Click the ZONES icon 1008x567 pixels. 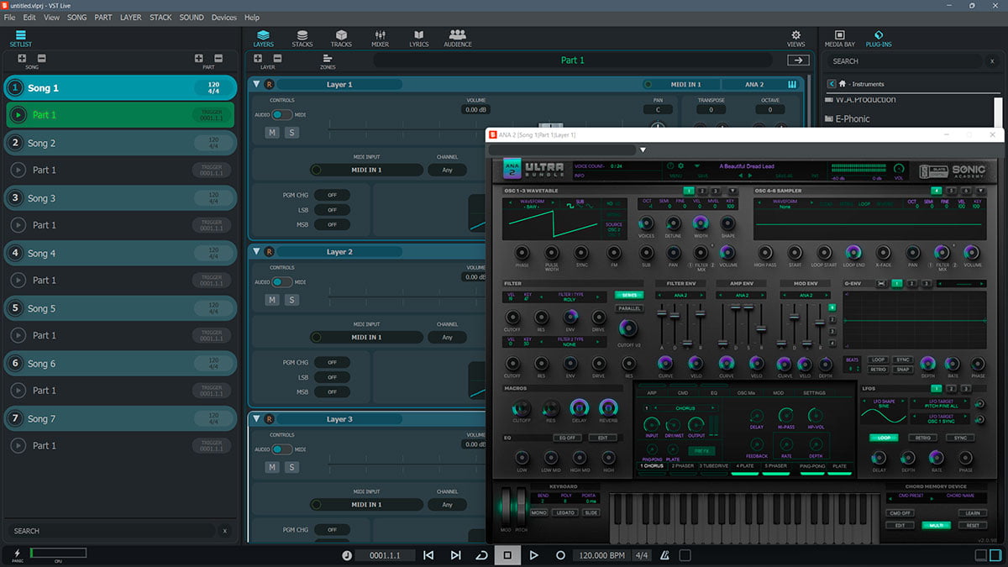328,60
